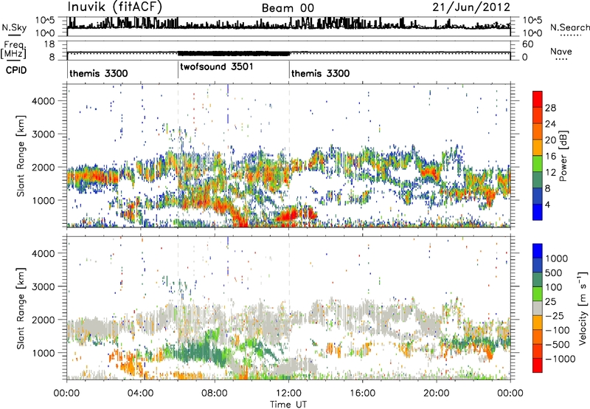Click the final "00:00" label on time axis
This screenshot has height=409, width=590.
[510, 393]
